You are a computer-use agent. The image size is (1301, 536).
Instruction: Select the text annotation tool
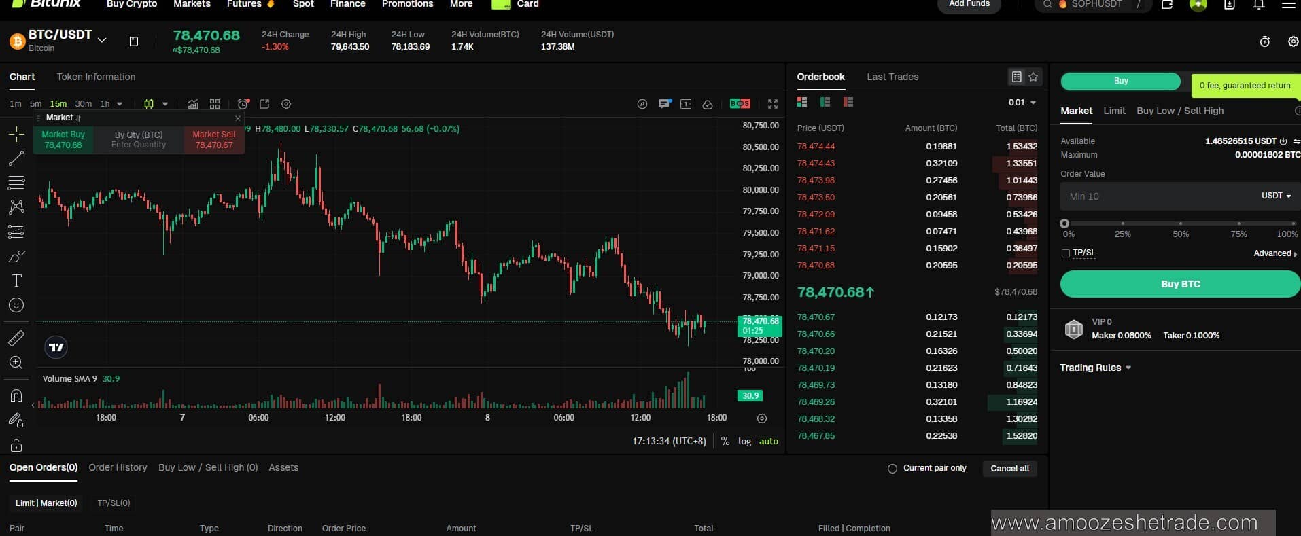point(16,281)
